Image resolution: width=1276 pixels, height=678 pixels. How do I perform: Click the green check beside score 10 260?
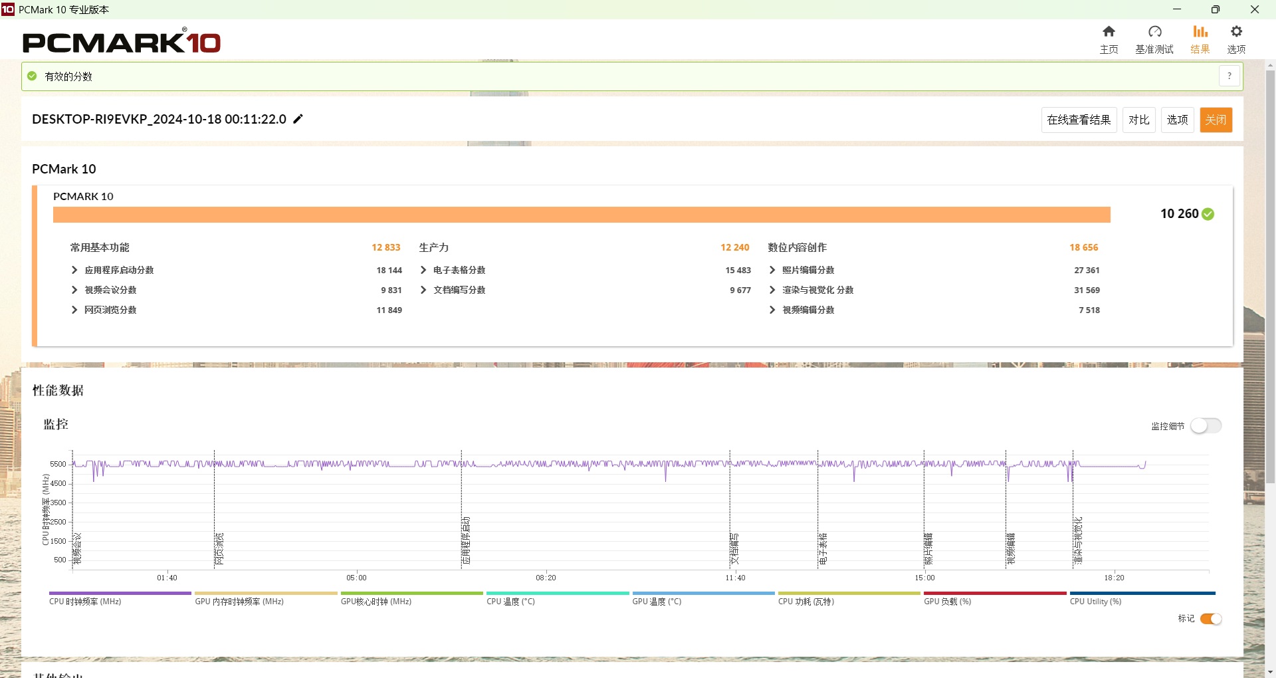(1208, 214)
